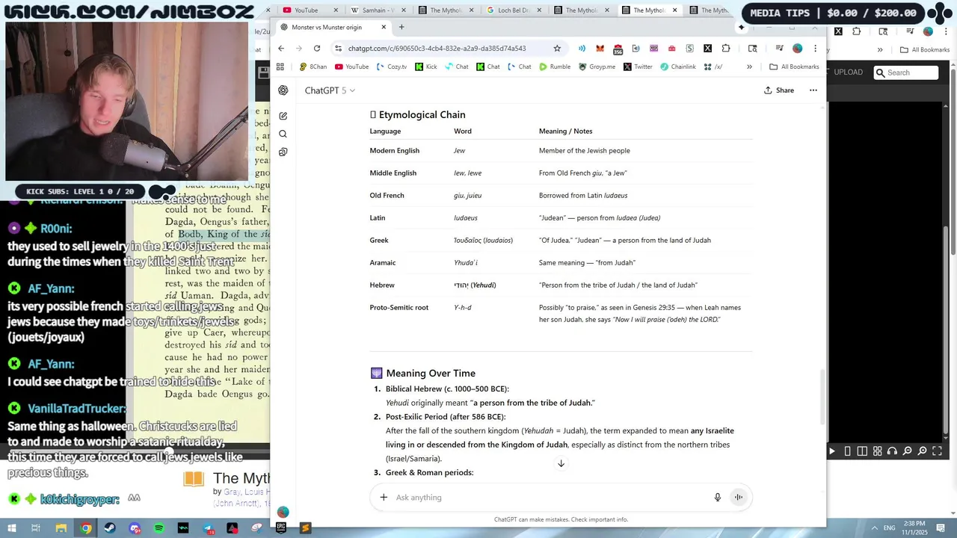Expand hidden bookmarks chevron in the front window
This screenshot has width=957, height=538.
(x=749, y=67)
